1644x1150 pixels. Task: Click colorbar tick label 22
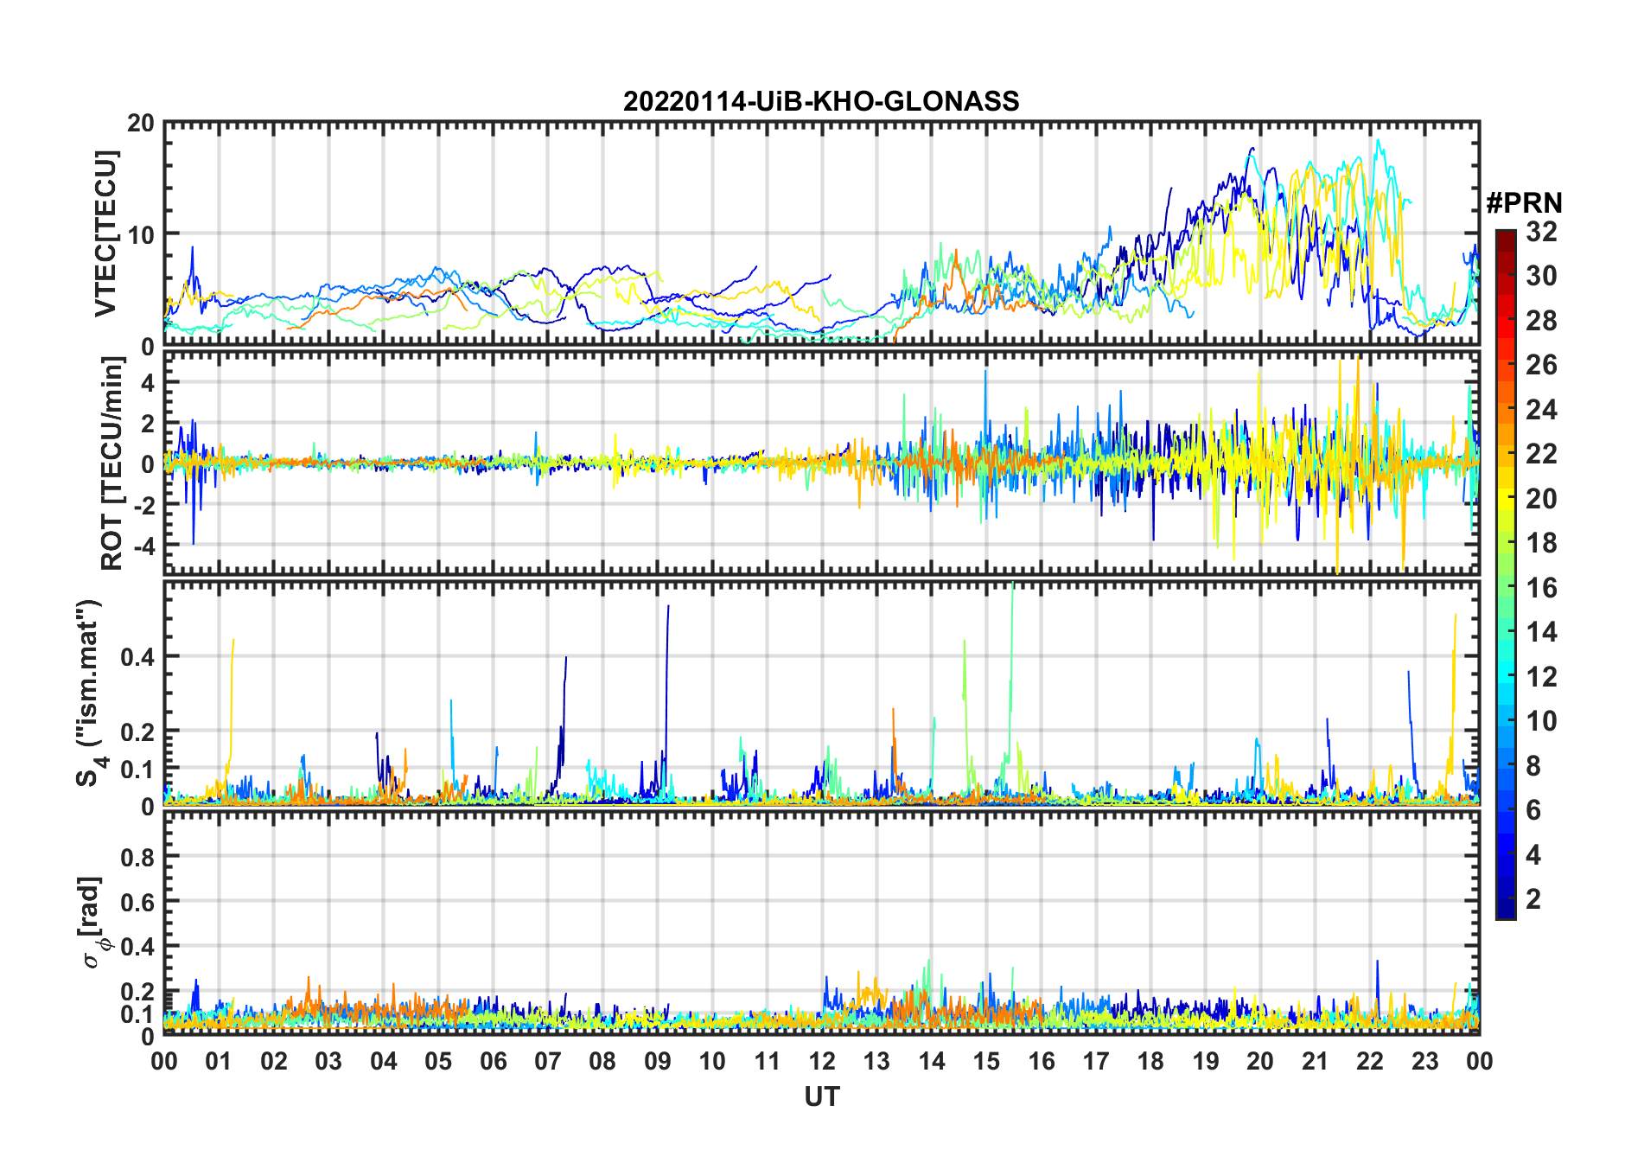point(1541,454)
